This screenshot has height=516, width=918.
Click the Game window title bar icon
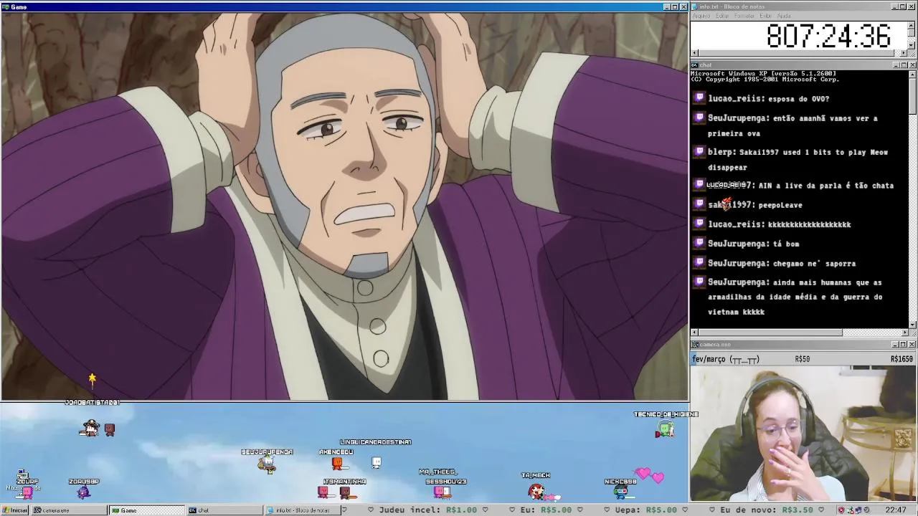(x=5, y=6)
